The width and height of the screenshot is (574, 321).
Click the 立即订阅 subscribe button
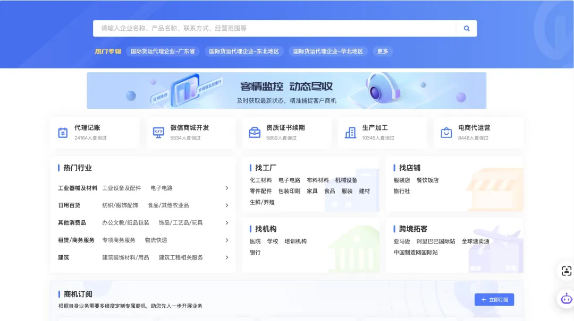[494, 299]
